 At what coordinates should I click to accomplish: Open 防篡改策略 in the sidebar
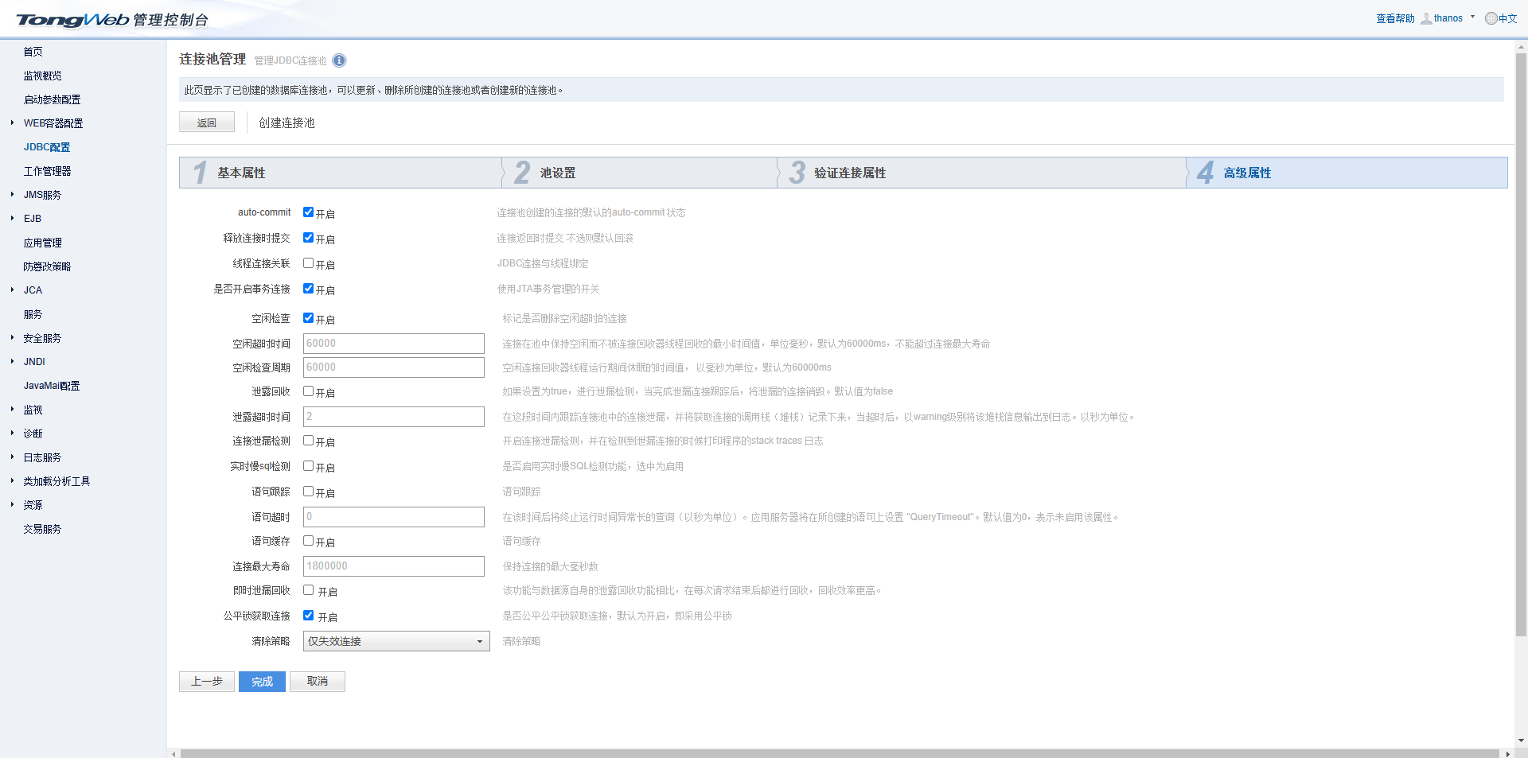pyautogui.click(x=47, y=266)
